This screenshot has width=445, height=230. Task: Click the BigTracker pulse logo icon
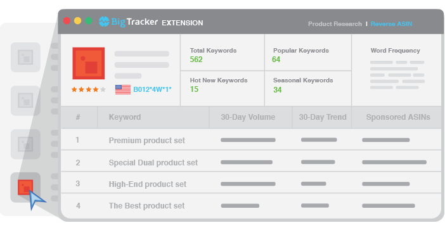click(104, 22)
